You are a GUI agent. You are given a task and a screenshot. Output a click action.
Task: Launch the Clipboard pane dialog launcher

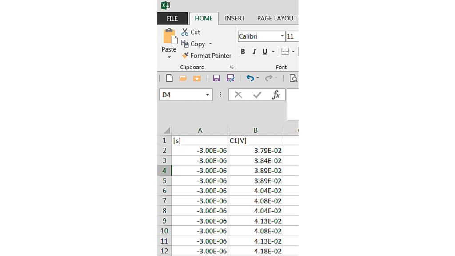coord(231,68)
